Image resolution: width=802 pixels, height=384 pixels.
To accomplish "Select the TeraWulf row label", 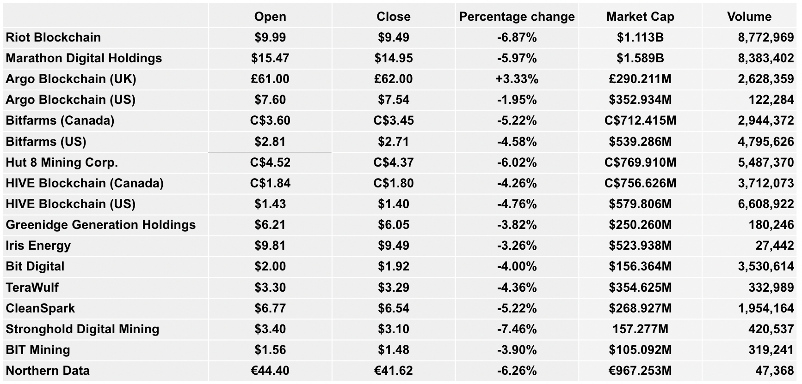I will [x=32, y=288].
